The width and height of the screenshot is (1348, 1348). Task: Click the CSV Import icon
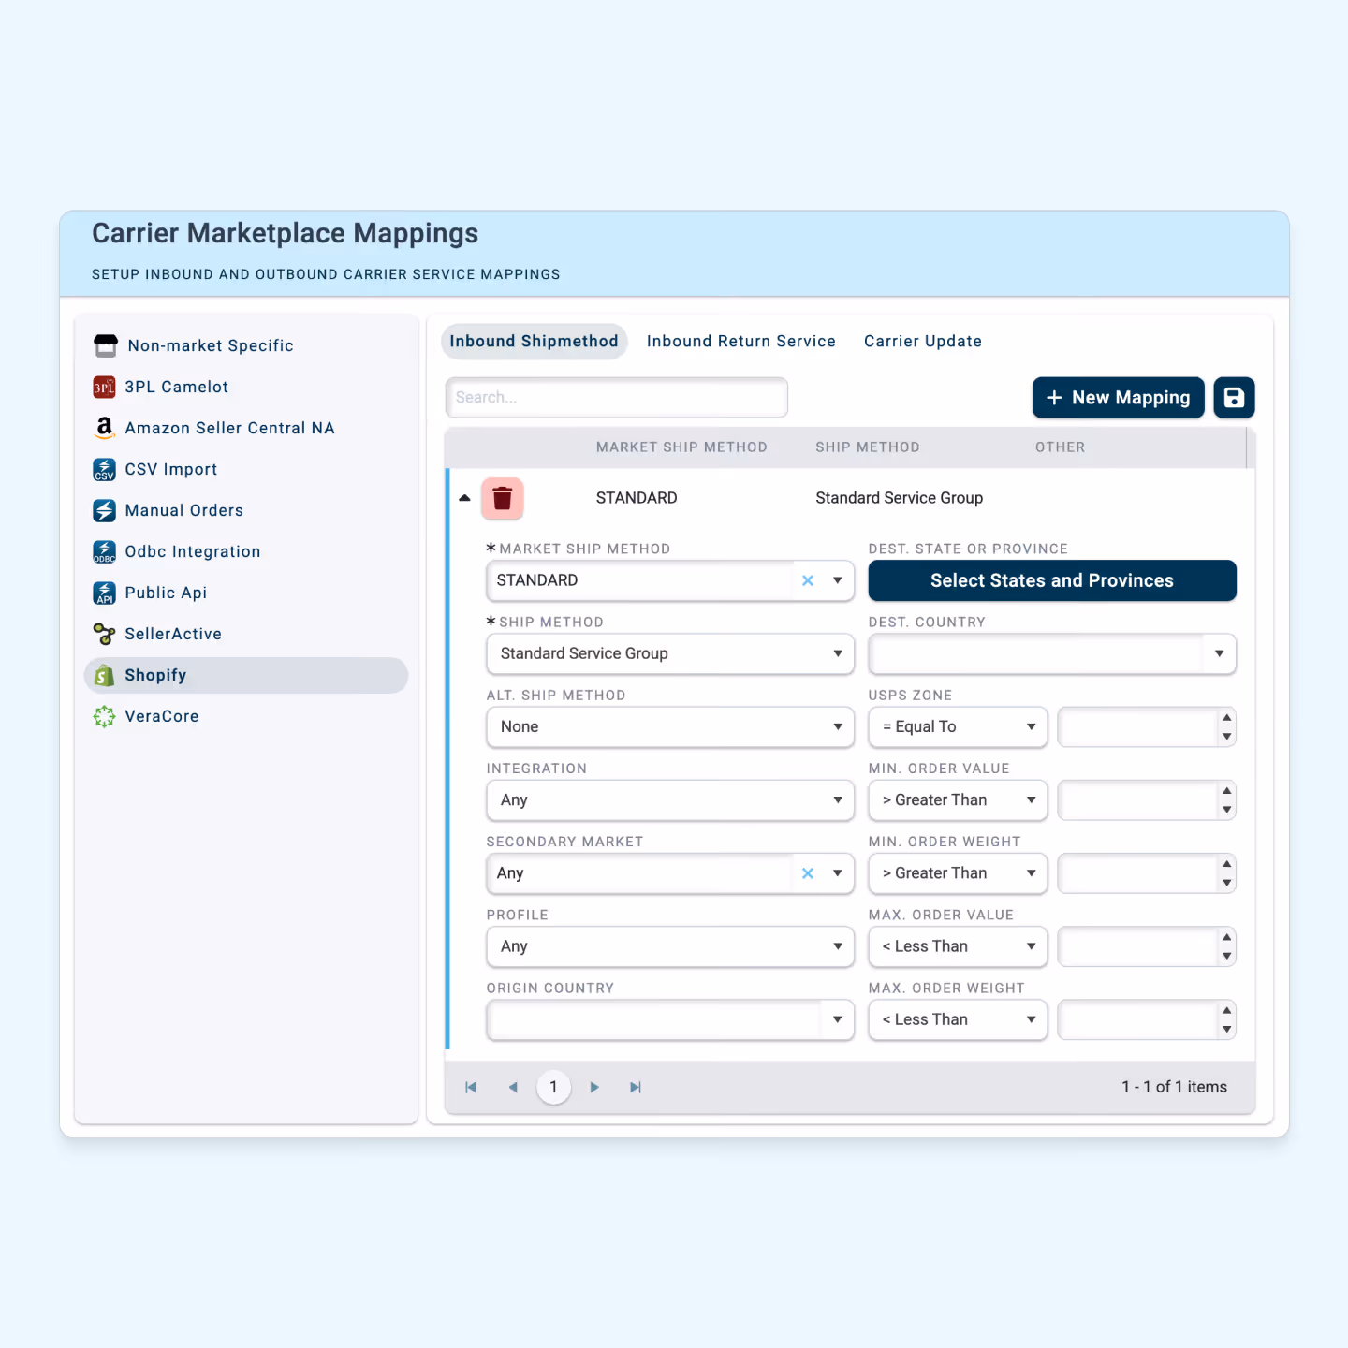tap(104, 469)
